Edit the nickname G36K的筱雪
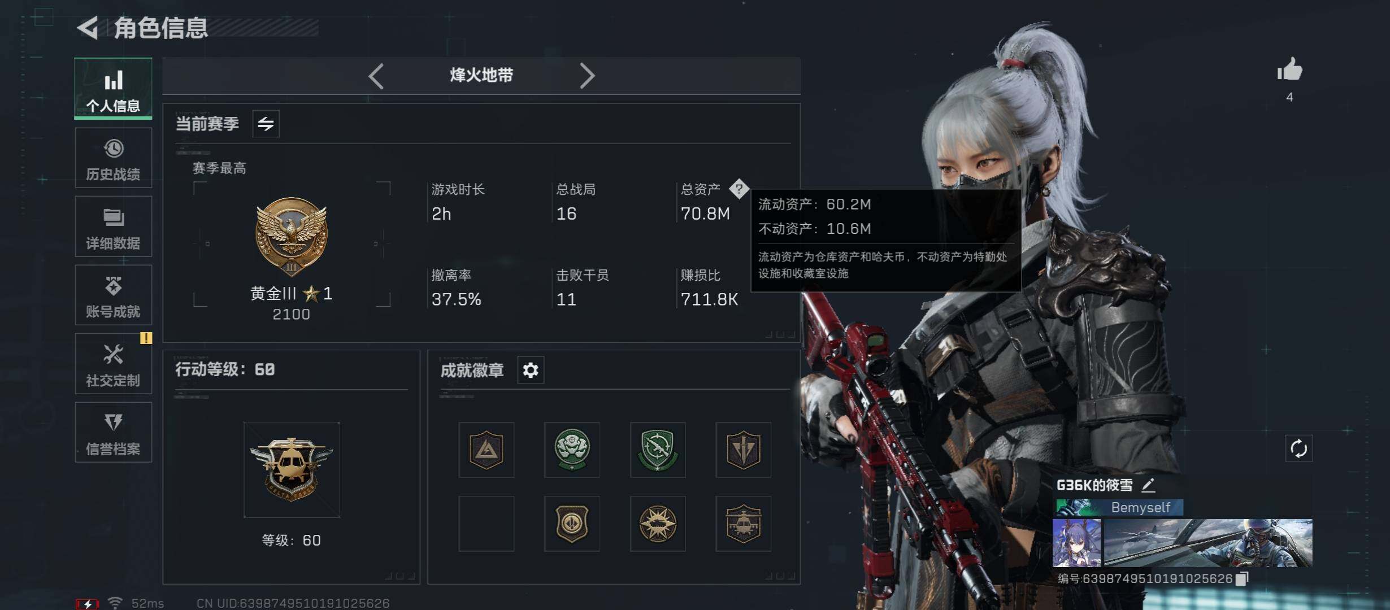Image resolution: width=1390 pixels, height=610 pixels. (1148, 485)
